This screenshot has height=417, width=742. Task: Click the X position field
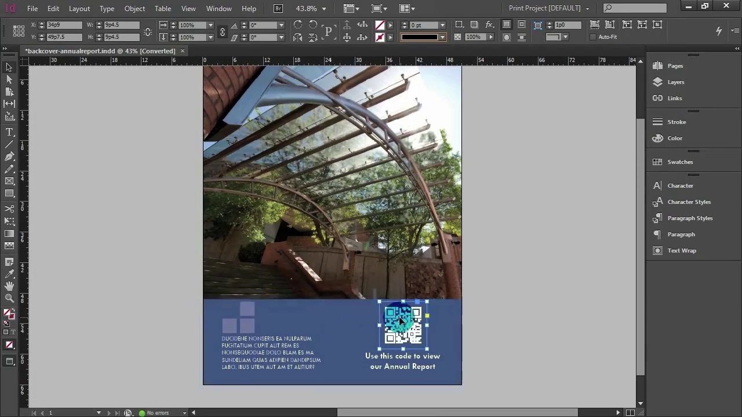click(x=64, y=25)
